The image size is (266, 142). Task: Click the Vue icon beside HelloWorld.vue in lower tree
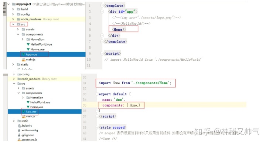tap(28, 102)
